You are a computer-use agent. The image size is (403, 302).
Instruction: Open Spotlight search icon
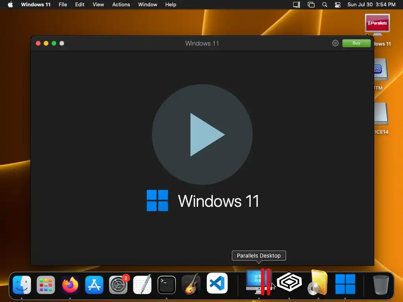pyautogui.click(x=325, y=5)
